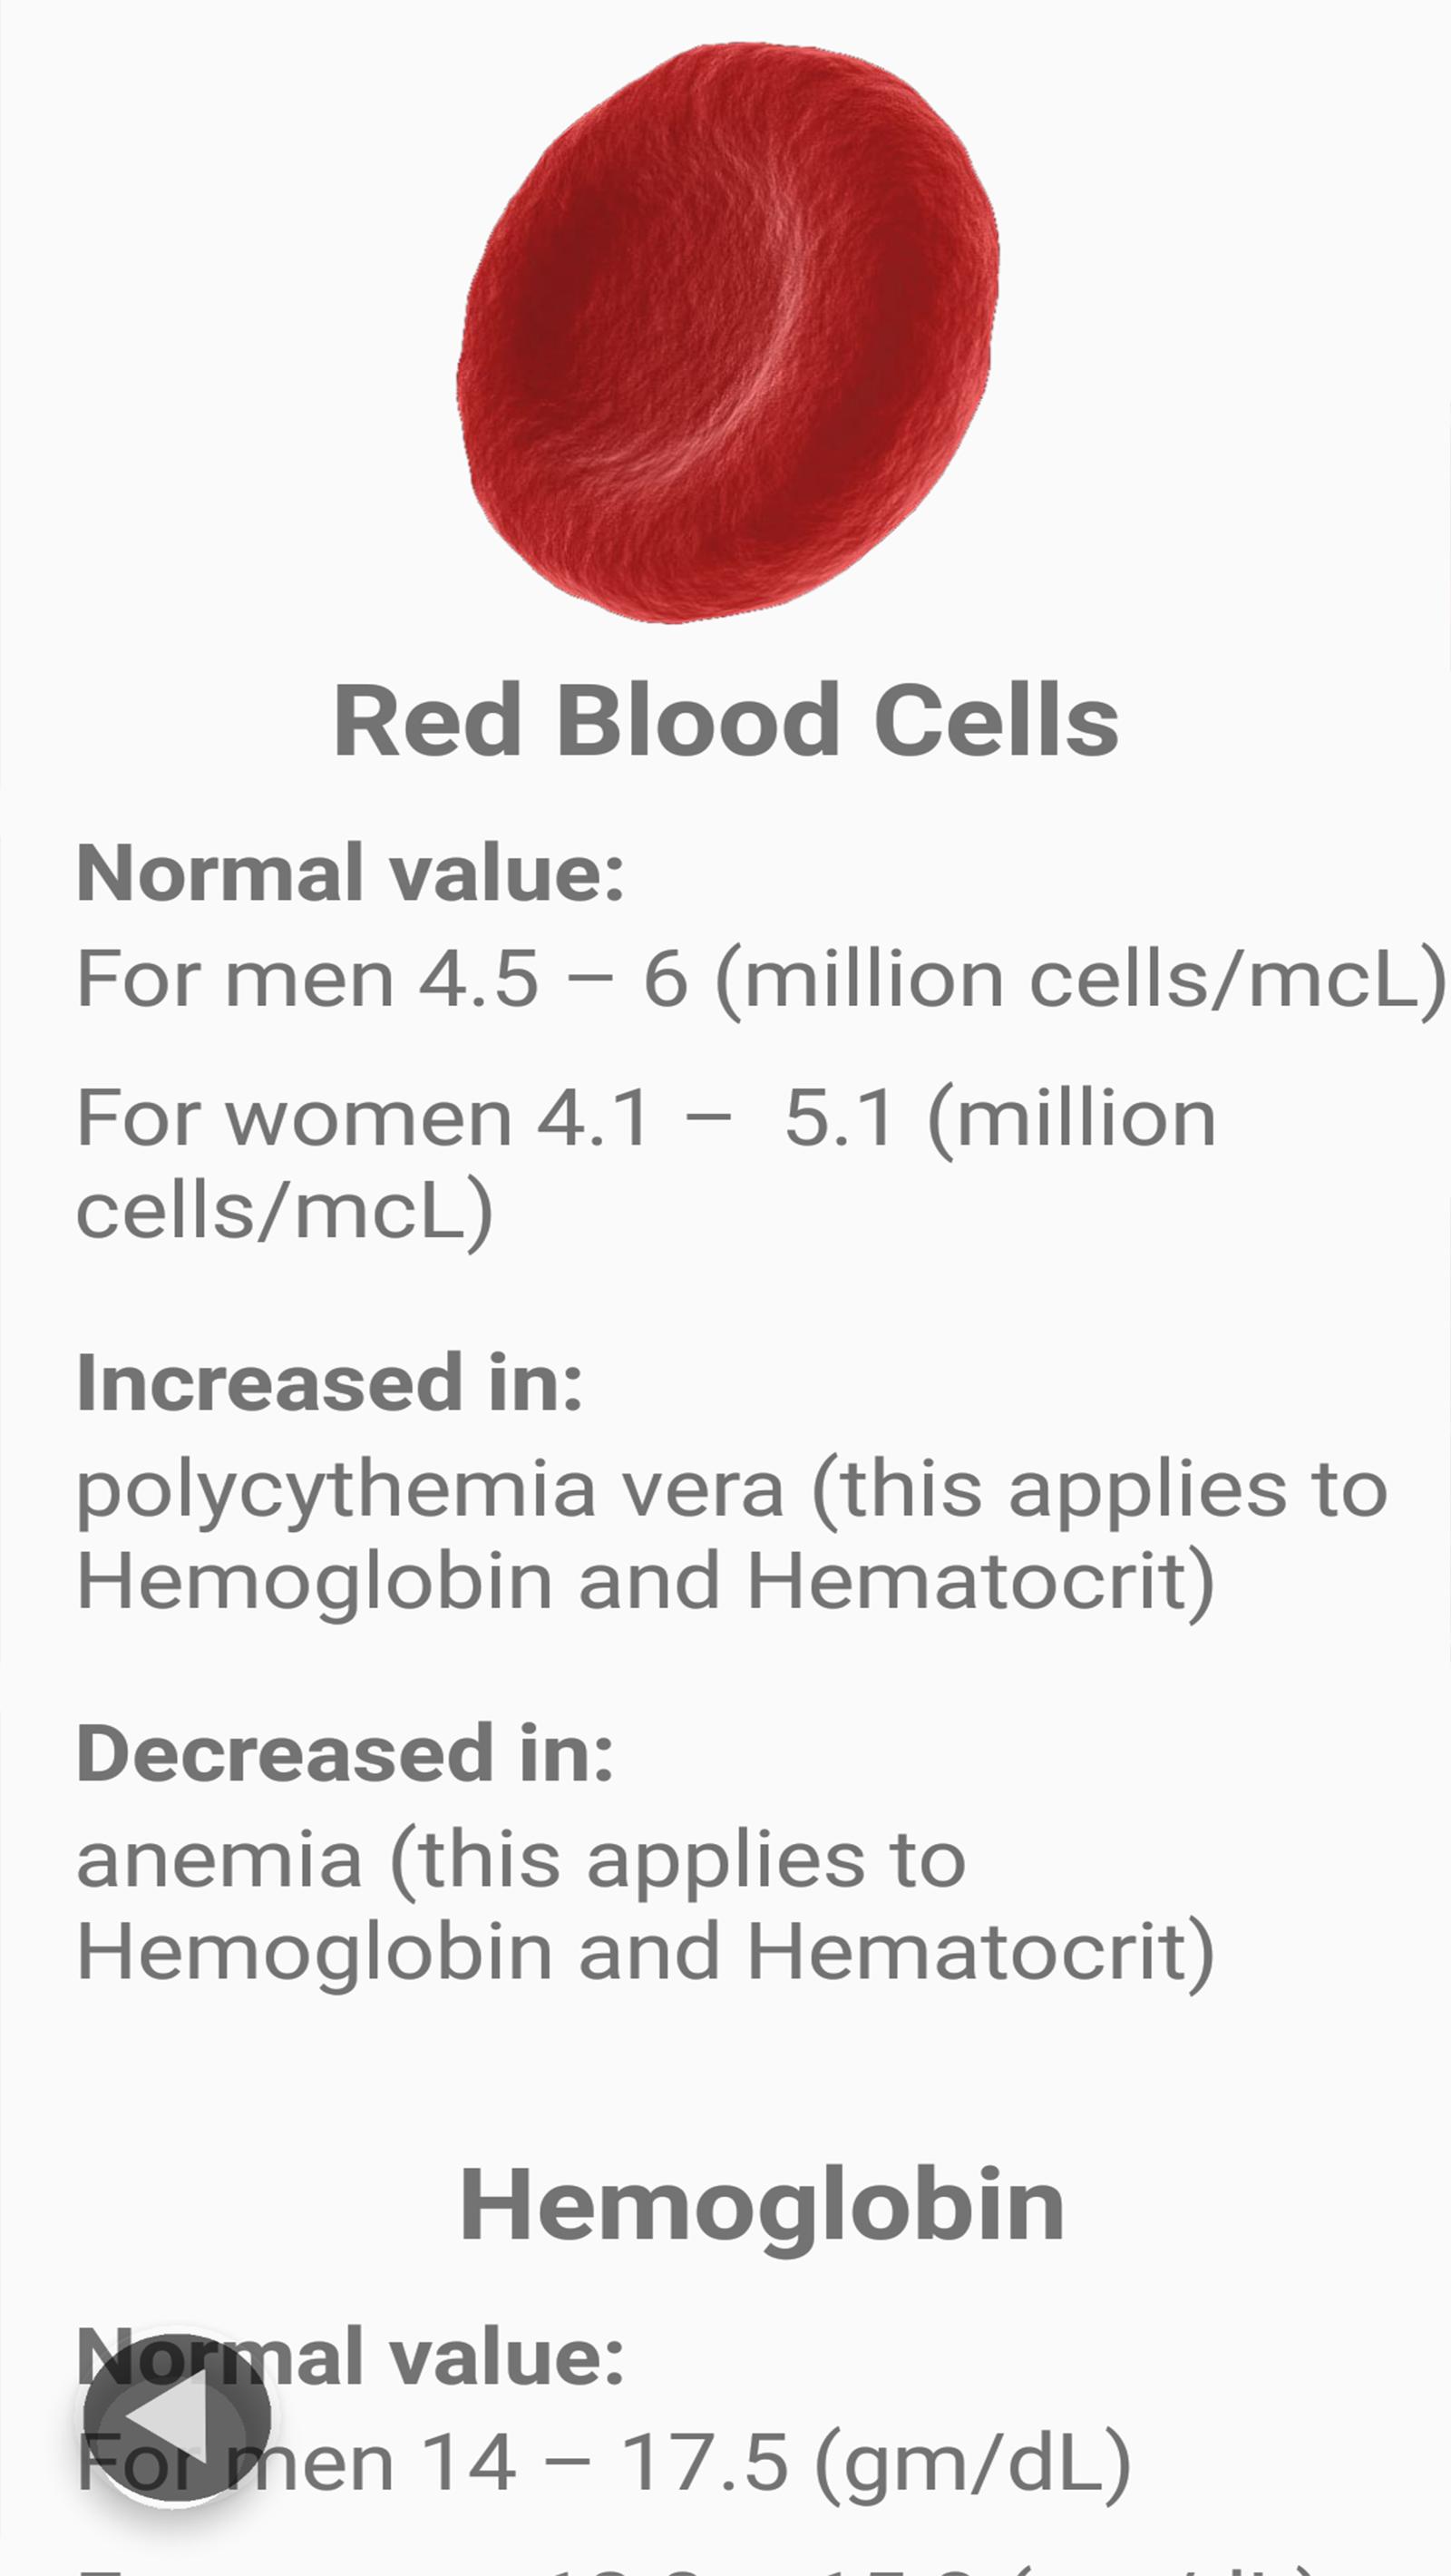The height and width of the screenshot is (2576, 1451).
Task: Click the polycythemia vera text
Action: click(429, 1489)
